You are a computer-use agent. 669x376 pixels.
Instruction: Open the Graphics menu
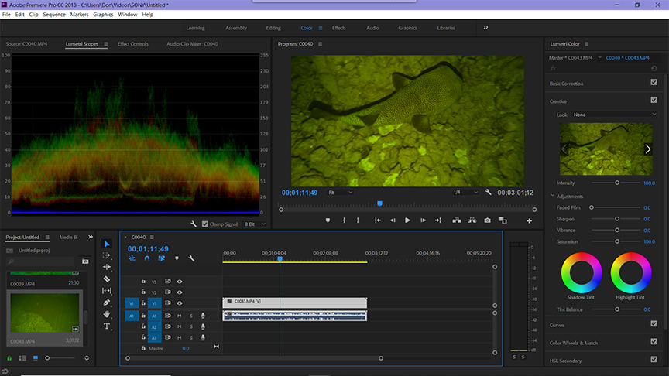tap(103, 15)
